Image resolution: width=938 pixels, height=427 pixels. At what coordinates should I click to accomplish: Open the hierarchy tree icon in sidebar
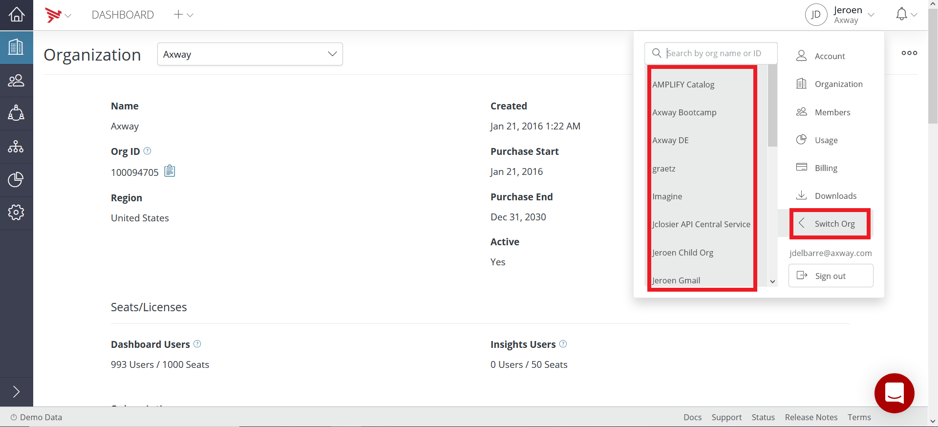tap(16, 146)
